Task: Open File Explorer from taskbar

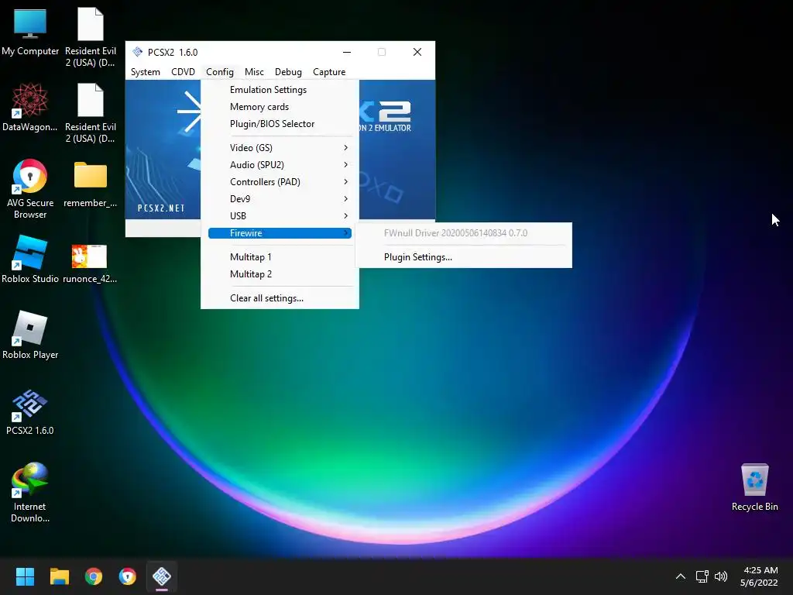Action: click(59, 576)
